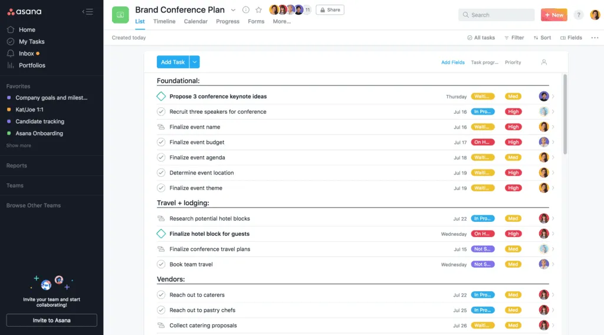
Task: Open the Add Task dropdown arrow
Action: coord(195,62)
